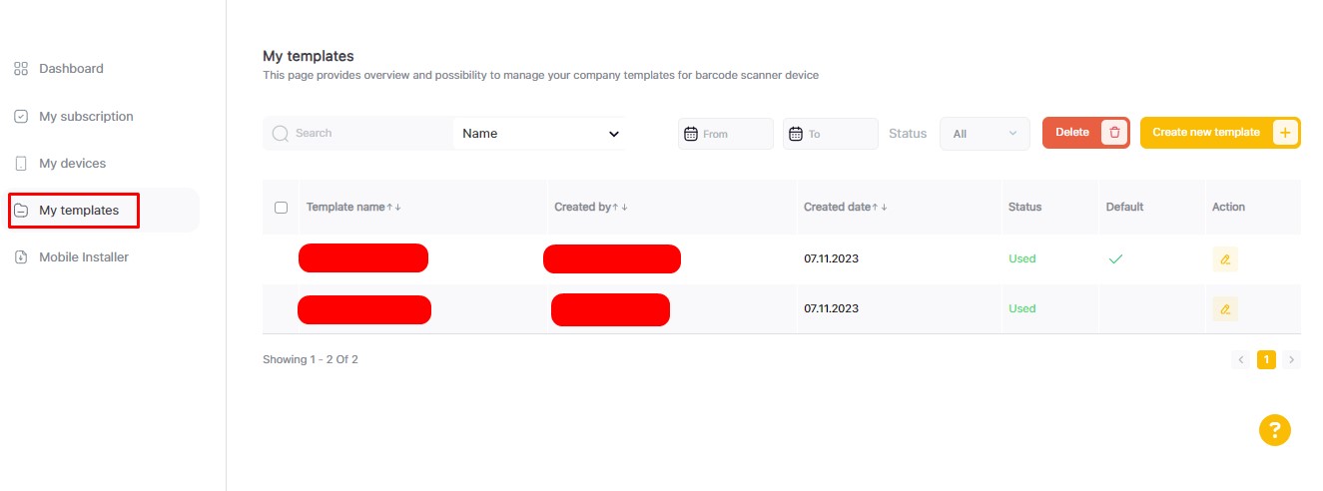Click the To date calendar icon
Viewport: 1323px width, 491px height.
pos(795,134)
